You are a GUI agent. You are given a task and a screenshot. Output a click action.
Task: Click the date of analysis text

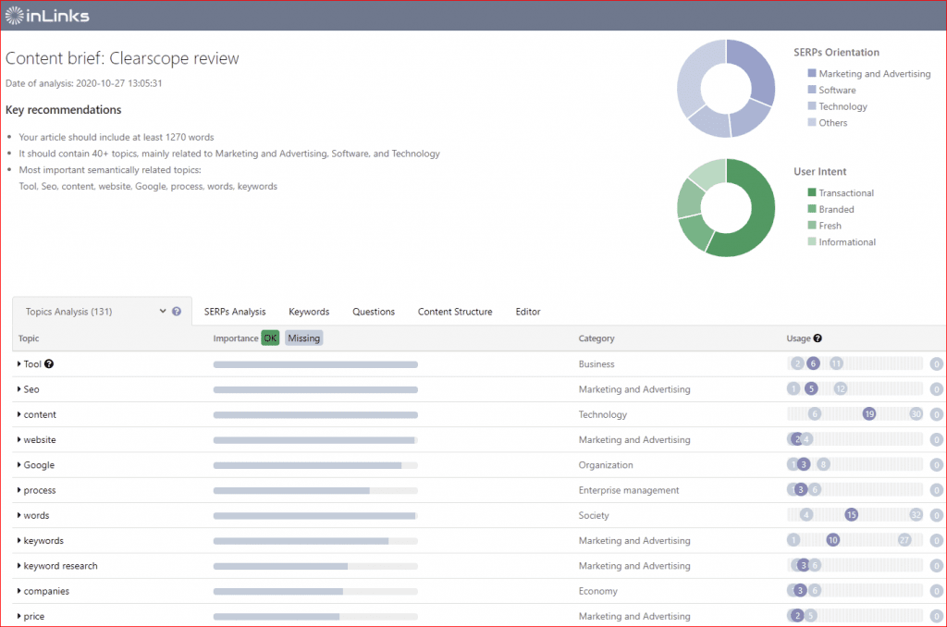coord(84,83)
